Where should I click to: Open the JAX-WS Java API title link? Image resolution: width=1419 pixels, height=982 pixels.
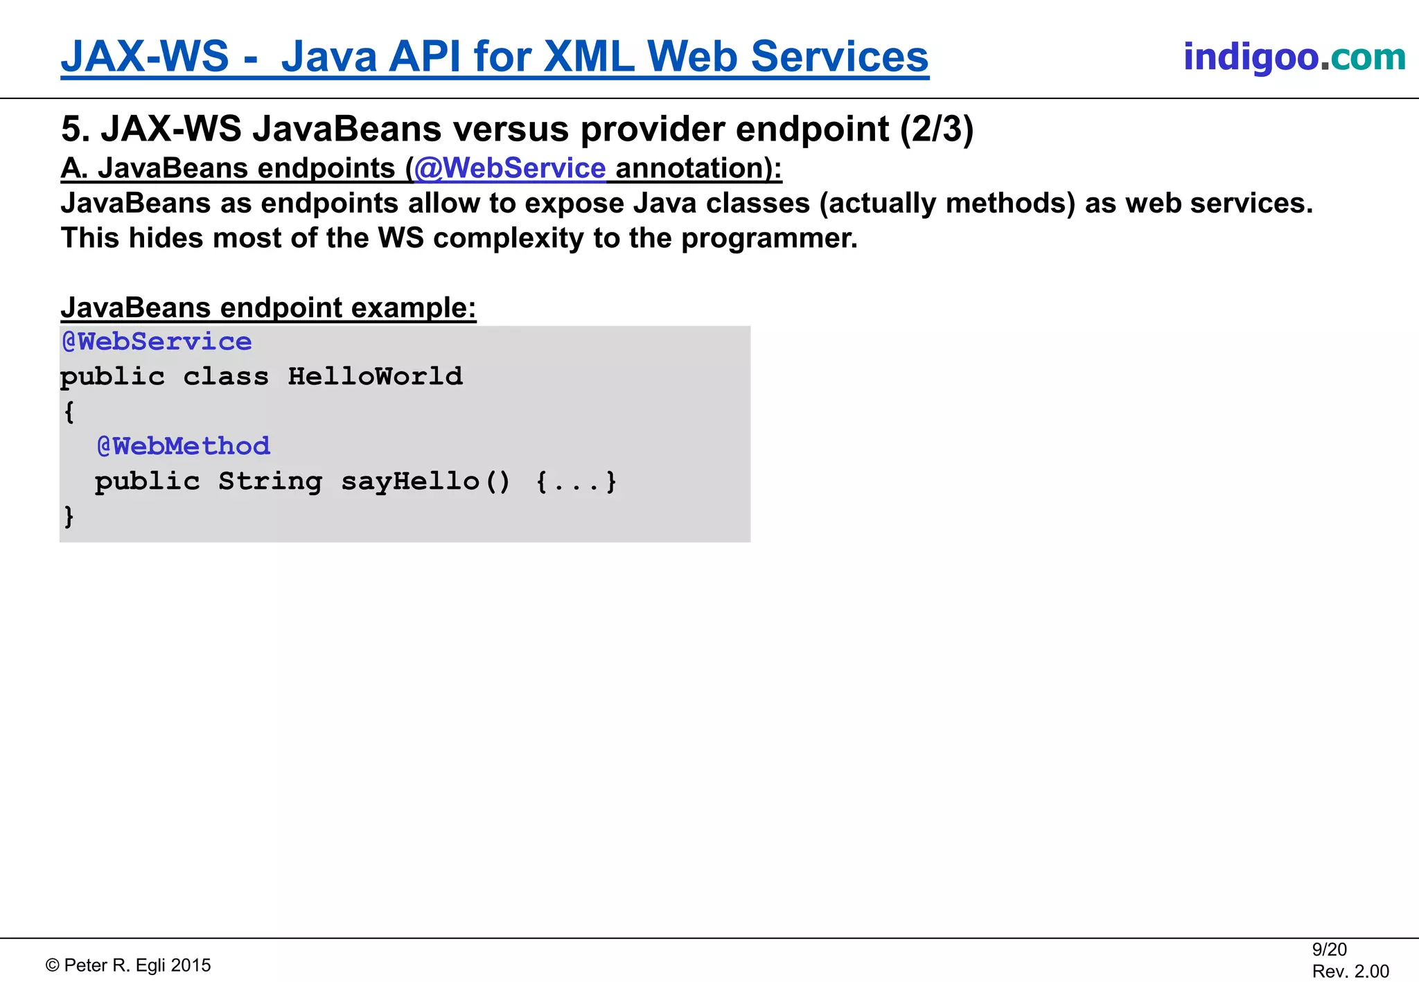click(x=495, y=57)
